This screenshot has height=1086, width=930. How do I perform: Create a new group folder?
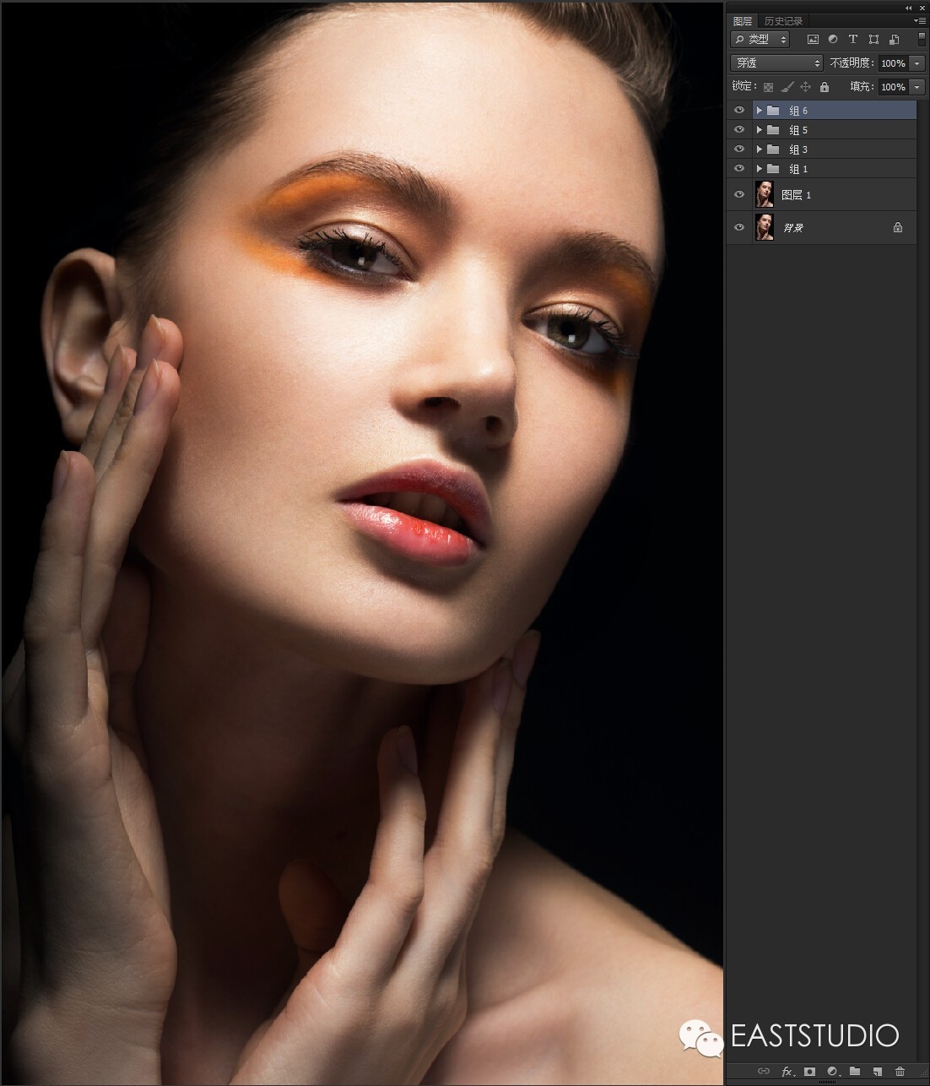(855, 1071)
